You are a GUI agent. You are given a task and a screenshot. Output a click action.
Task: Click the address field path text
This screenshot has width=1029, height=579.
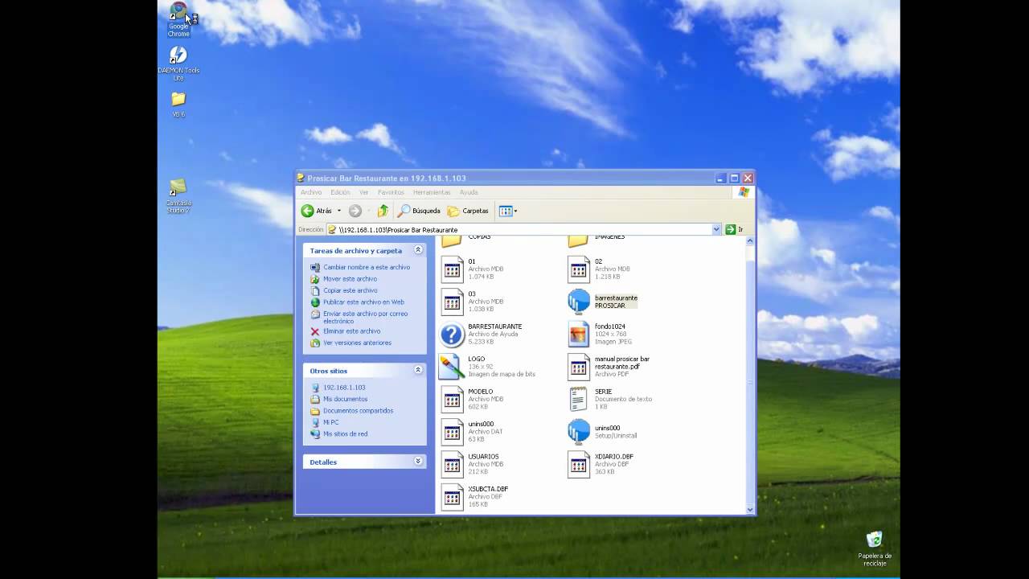pyautogui.click(x=398, y=230)
